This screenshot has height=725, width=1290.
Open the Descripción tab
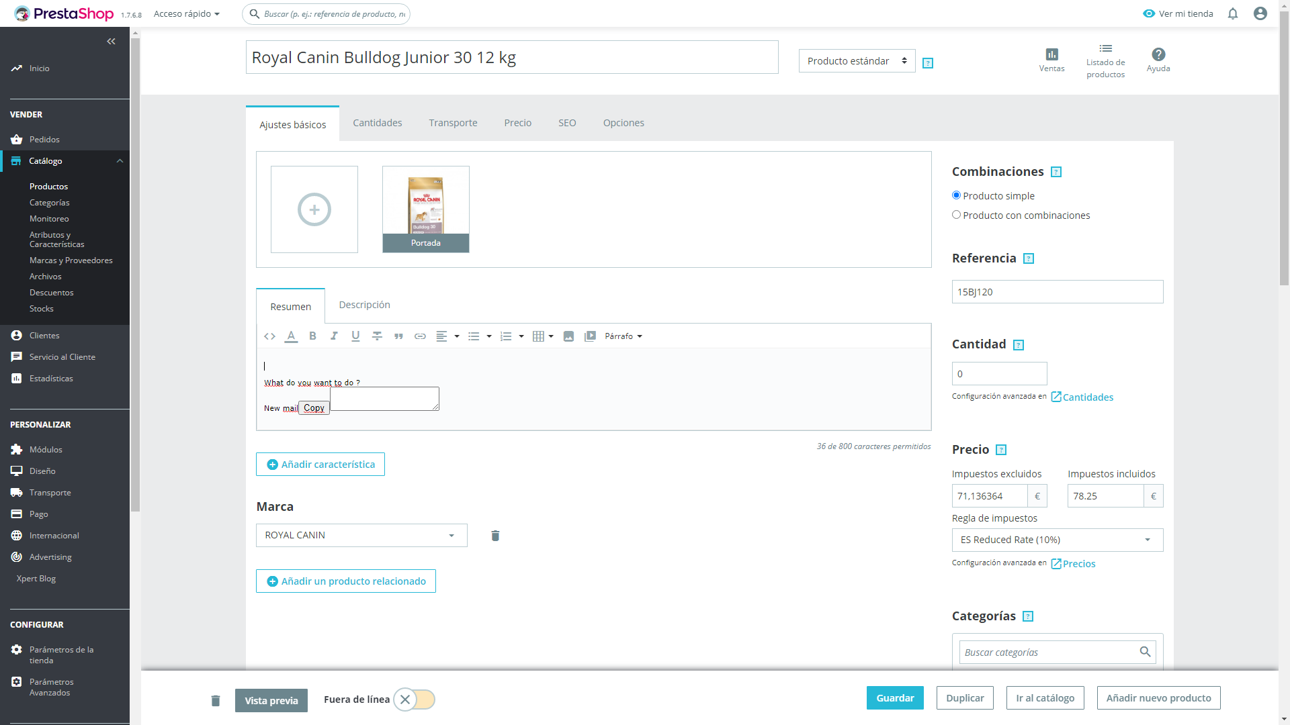pos(364,305)
